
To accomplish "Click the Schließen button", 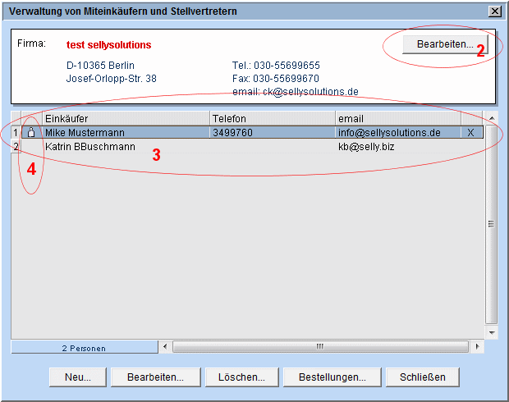I will (x=423, y=377).
